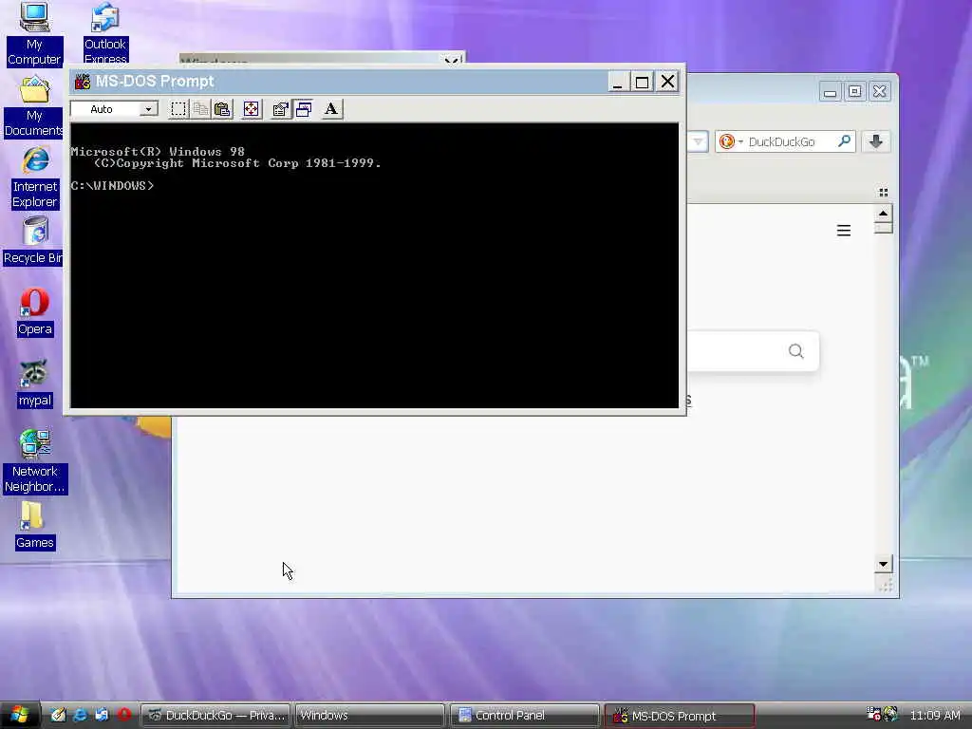Screen dimensions: 972x729
Task: Select Internet Explorer desktop icon
Action: coord(35,178)
